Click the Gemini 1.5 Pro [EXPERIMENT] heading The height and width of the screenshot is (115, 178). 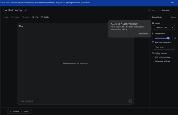124,24
